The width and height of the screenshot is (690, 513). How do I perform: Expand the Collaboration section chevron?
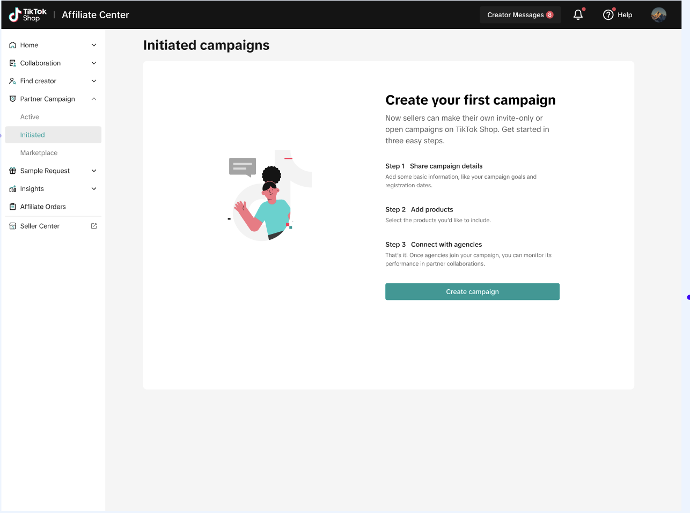pyautogui.click(x=94, y=63)
